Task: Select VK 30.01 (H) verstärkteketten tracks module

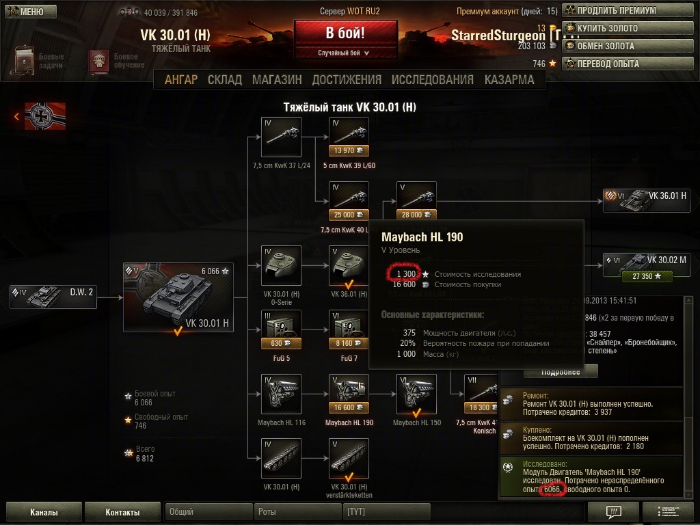Action: [x=349, y=459]
